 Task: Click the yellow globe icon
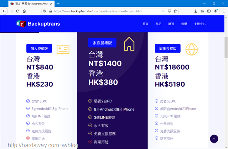(192, 49)
